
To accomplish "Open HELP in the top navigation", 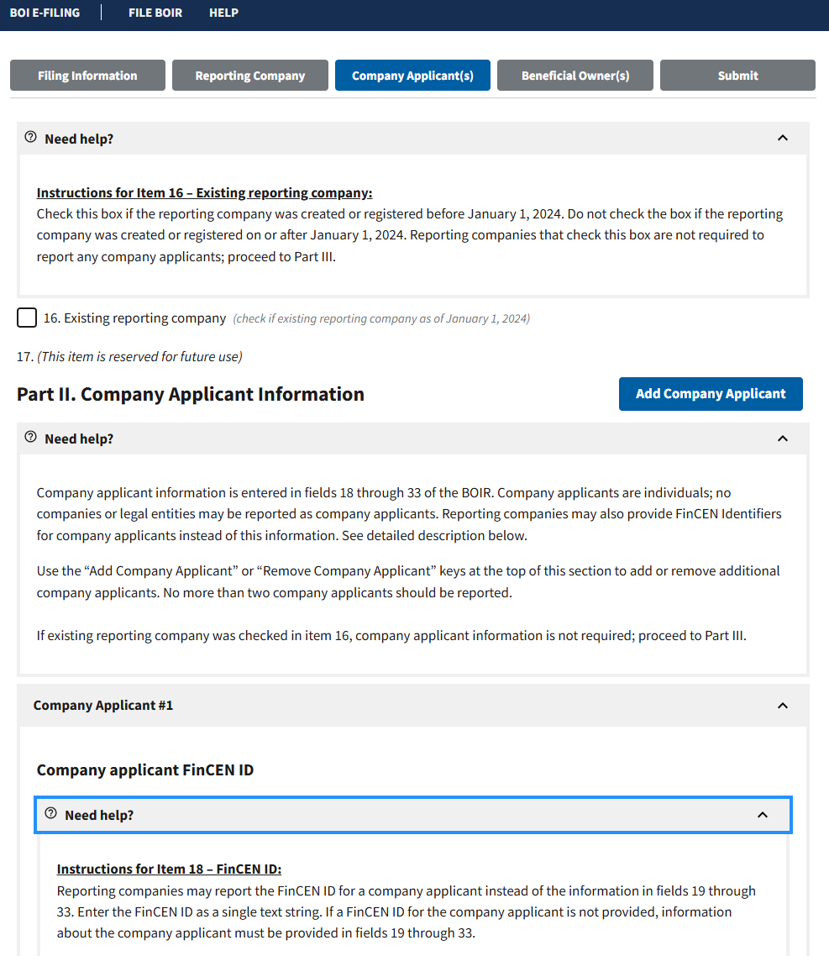I will [223, 13].
